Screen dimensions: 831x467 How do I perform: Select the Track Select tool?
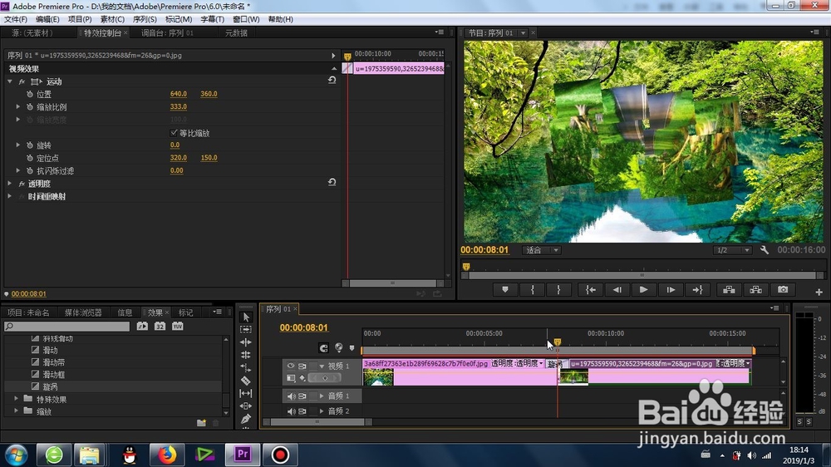pos(246,329)
